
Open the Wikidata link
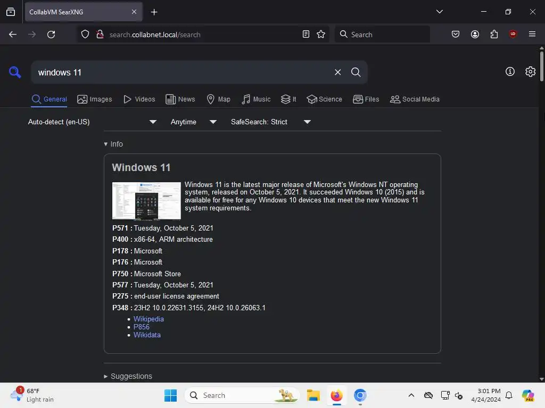(147, 335)
